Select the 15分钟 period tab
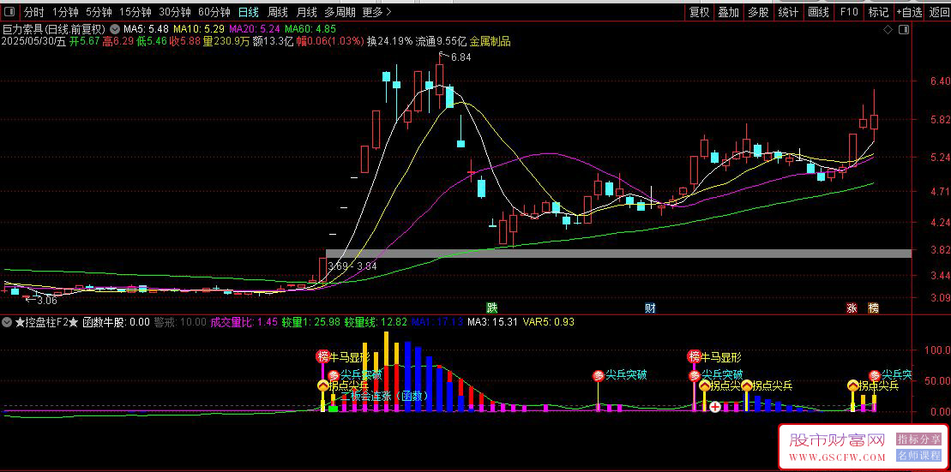 pyautogui.click(x=135, y=12)
